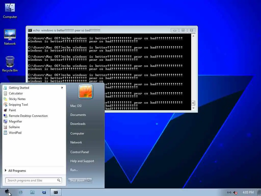Open Documents from Start menu
The width and height of the screenshot is (261, 196).
click(x=78, y=115)
